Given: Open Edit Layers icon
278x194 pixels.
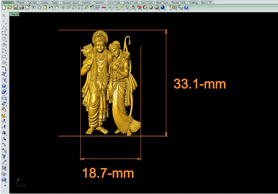Looking at the screenshot, I should pyautogui.click(x=139, y=7).
